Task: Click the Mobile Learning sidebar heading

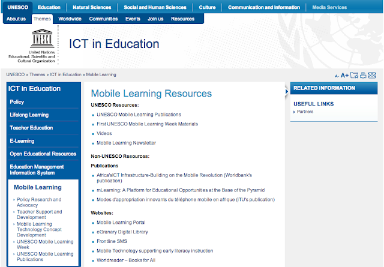Action: click(x=38, y=187)
